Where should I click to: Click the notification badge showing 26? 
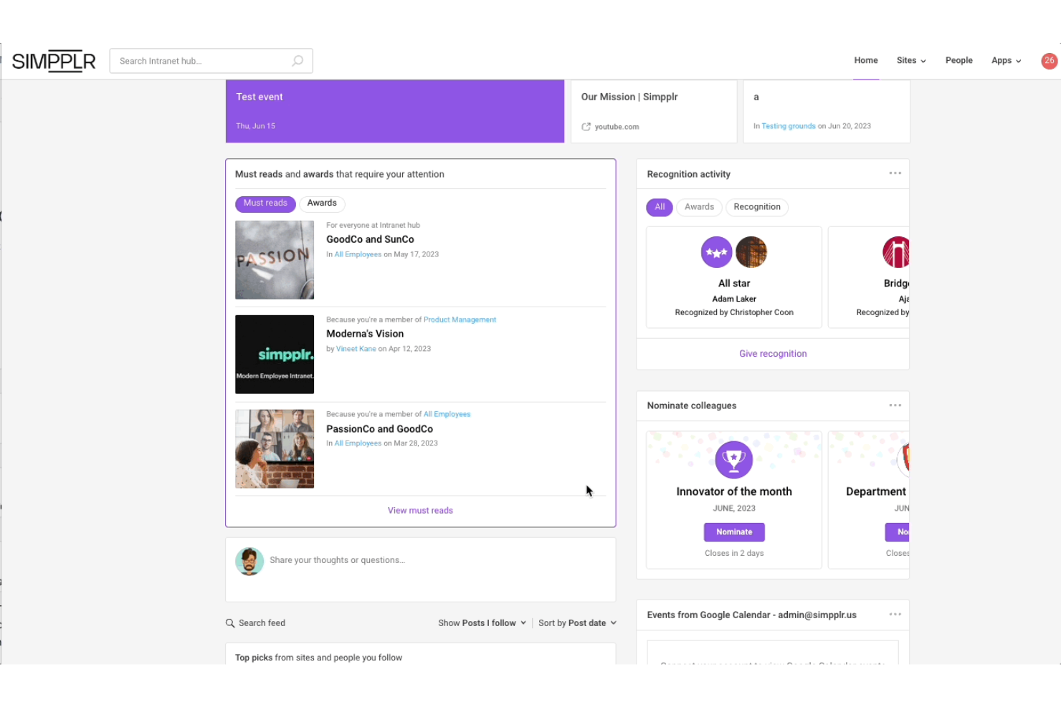1049,61
